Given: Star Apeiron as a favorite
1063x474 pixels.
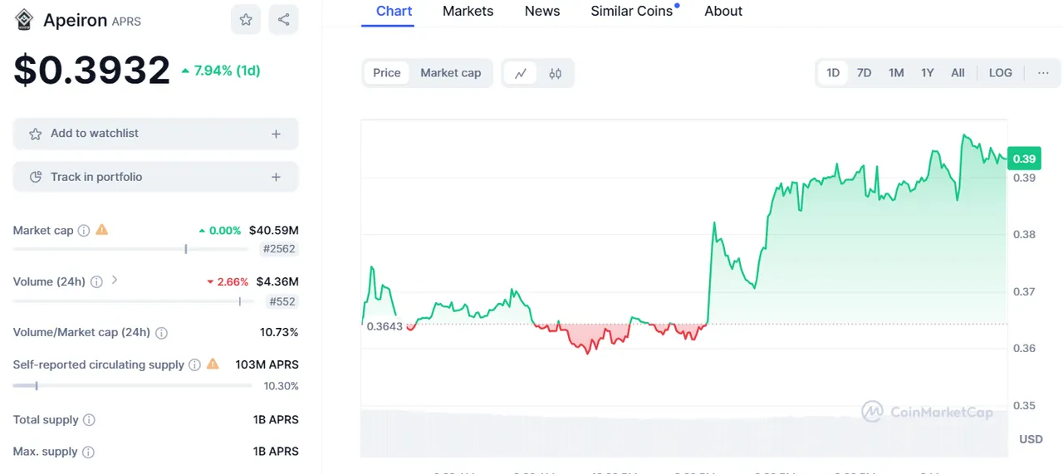Looking at the screenshot, I should click(x=246, y=20).
